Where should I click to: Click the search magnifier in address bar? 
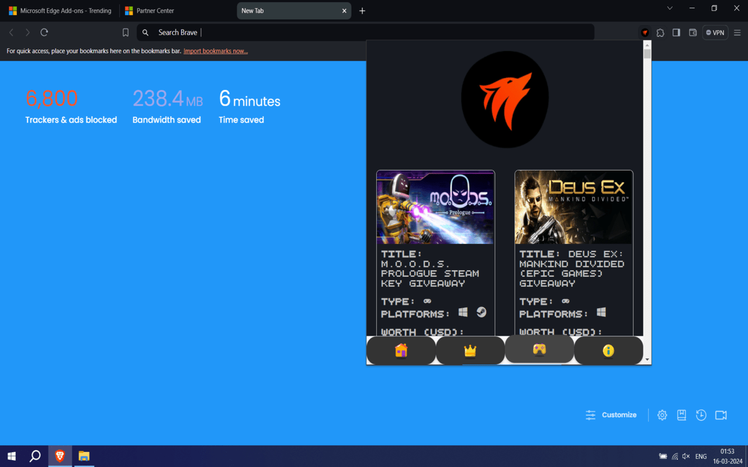pos(146,33)
